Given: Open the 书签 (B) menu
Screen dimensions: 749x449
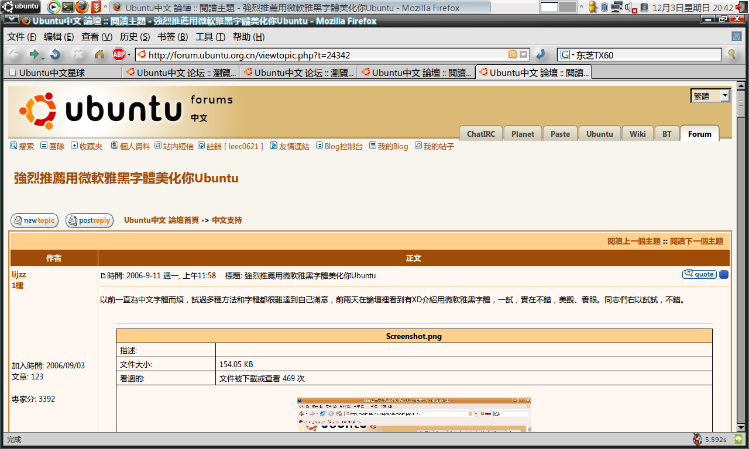Looking at the screenshot, I should [x=173, y=37].
